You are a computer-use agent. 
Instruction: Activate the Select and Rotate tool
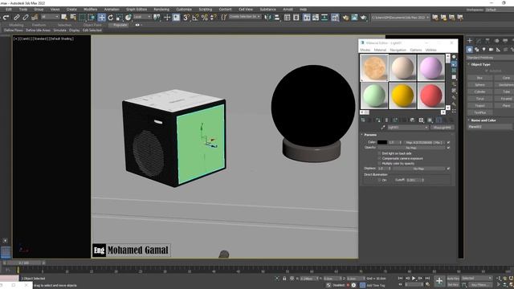click(x=111, y=18)
